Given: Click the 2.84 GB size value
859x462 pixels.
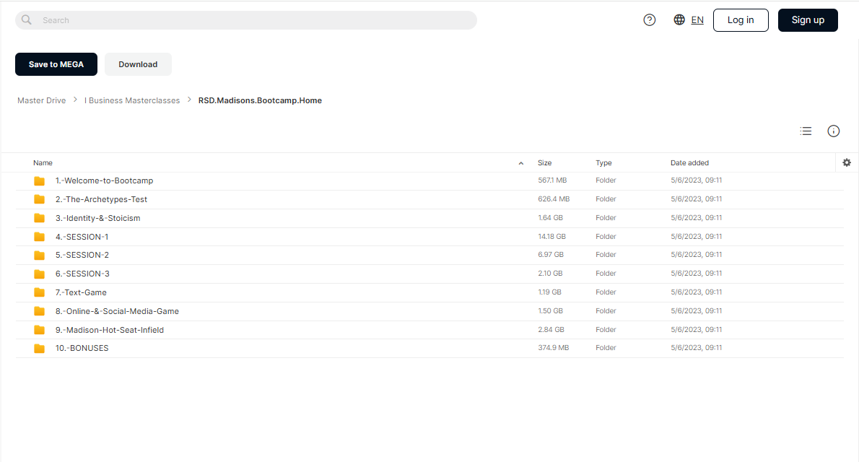Looking at the screenshot, I should (551, 329).
